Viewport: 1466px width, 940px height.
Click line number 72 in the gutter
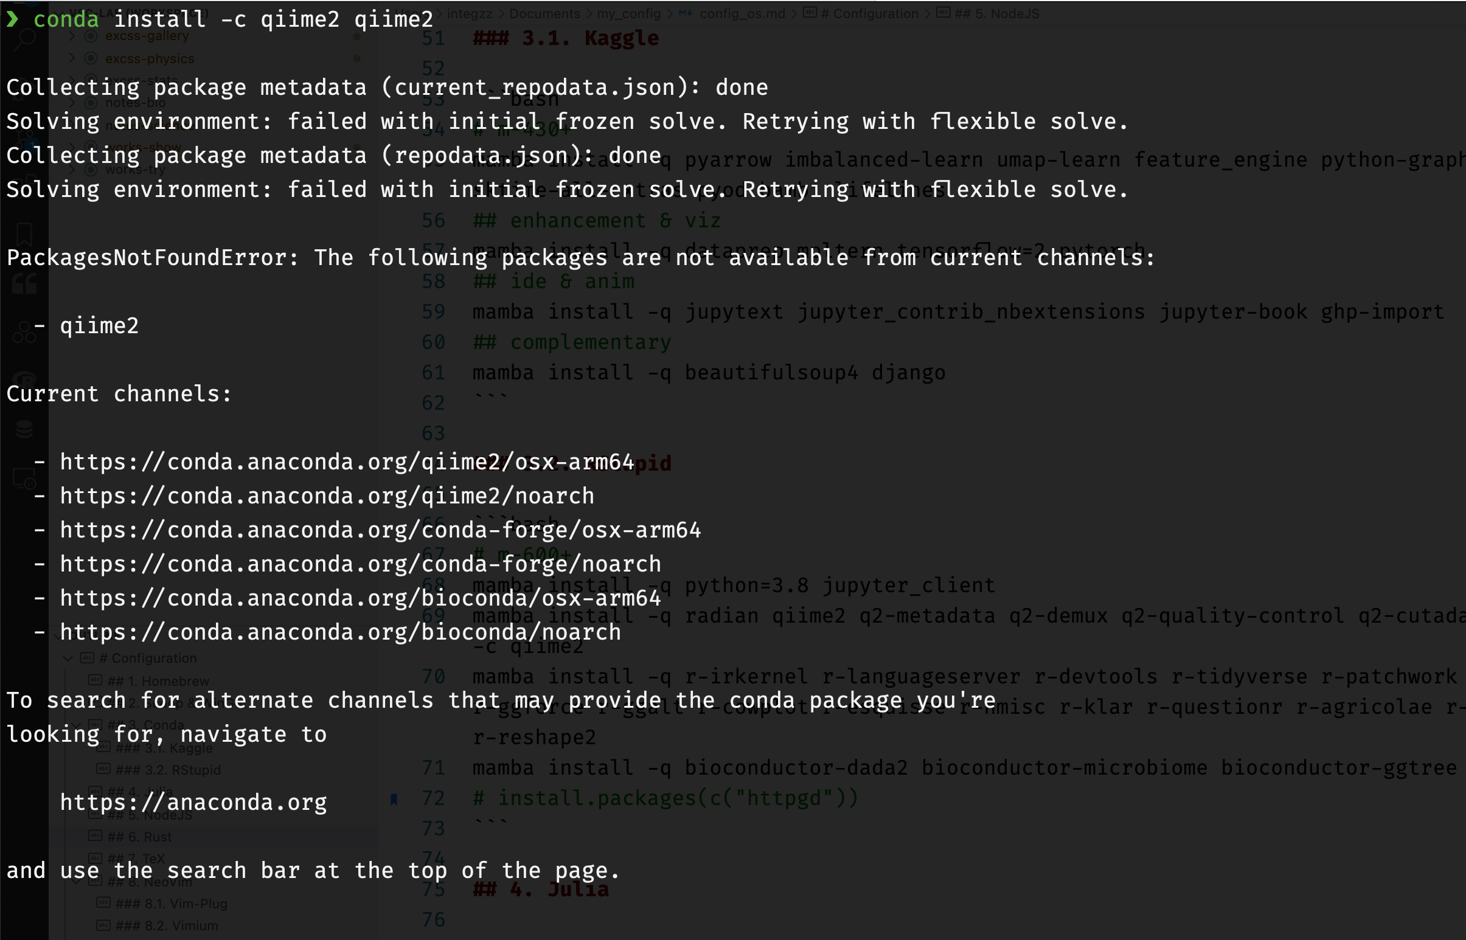coord(435,797)
